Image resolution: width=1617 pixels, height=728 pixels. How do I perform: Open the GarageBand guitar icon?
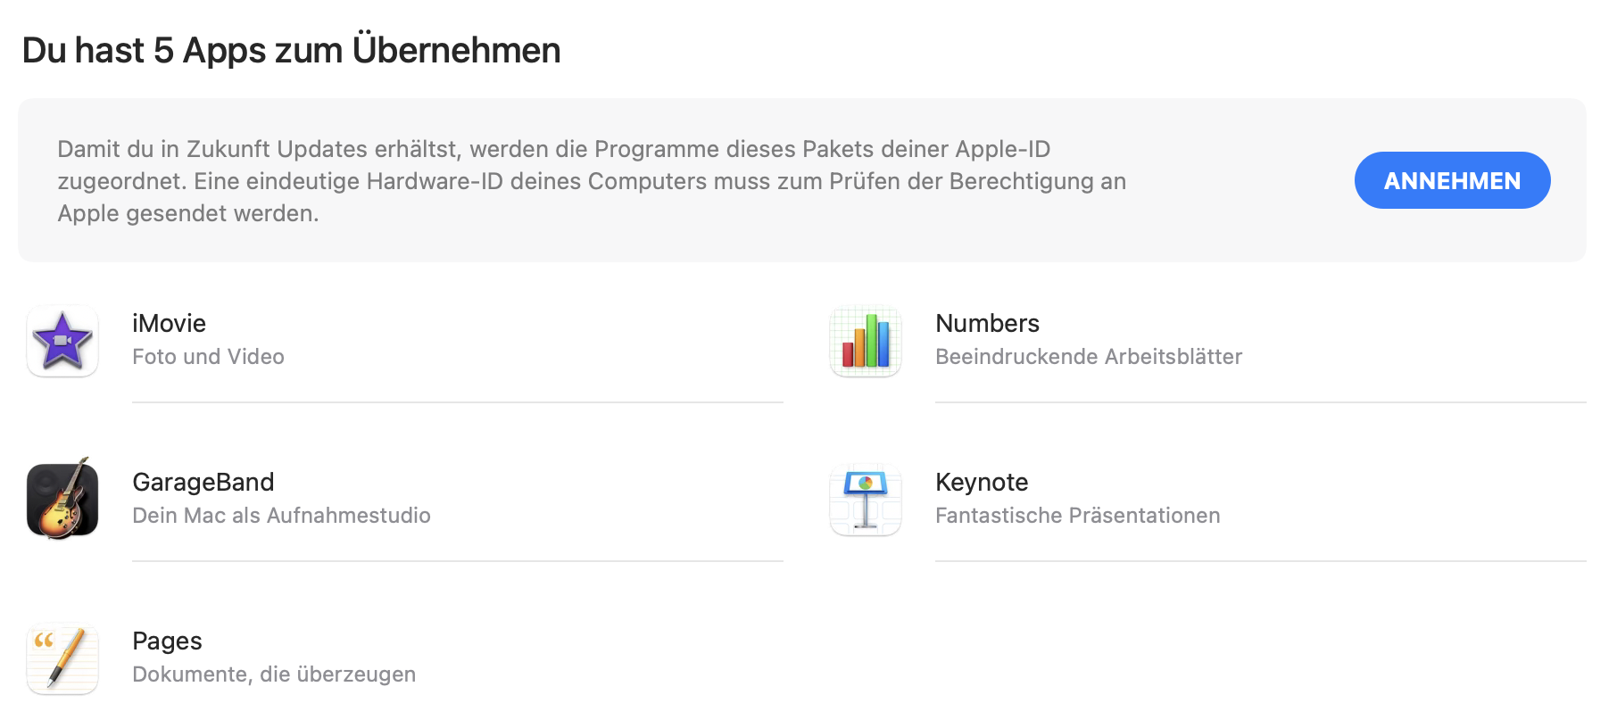point(62,500)
